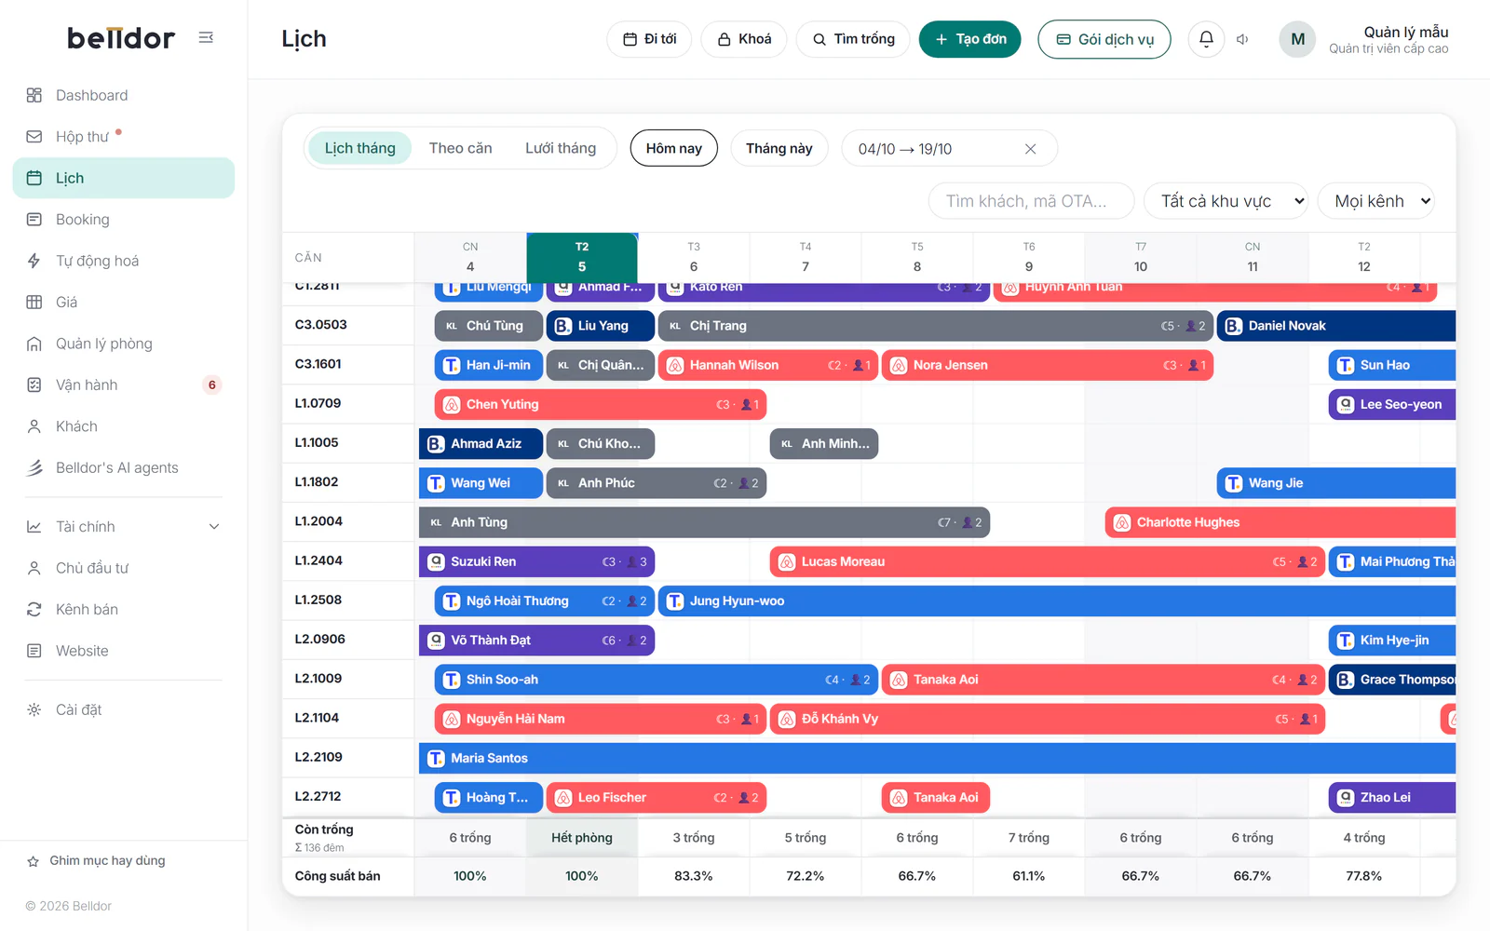Click the Tạo đơn button

pos(970,39)
